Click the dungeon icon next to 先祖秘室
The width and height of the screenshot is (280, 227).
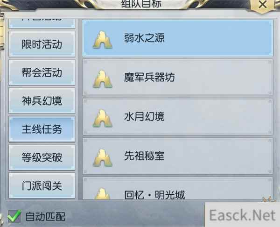coord(103,158)
